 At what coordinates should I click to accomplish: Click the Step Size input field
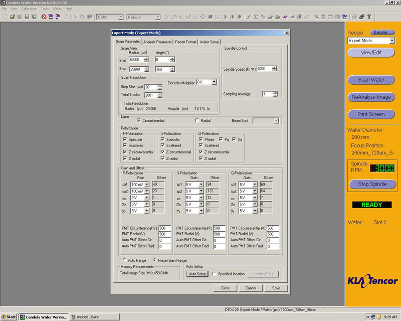point(150,87)
